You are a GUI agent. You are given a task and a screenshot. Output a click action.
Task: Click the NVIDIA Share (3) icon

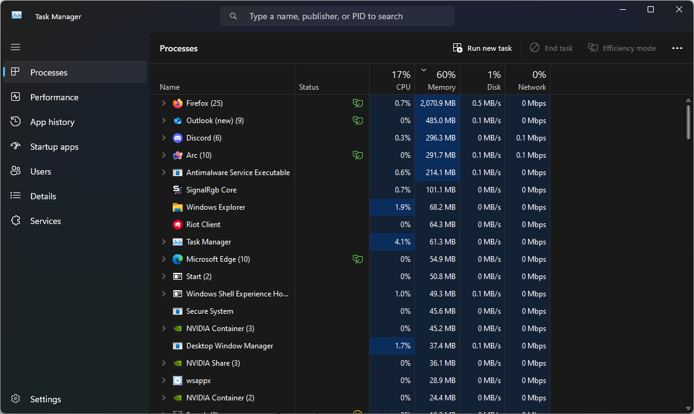(x=178, y=363)
